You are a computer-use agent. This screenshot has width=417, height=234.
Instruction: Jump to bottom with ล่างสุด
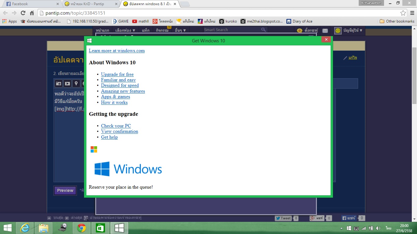(x=73, y=218)
